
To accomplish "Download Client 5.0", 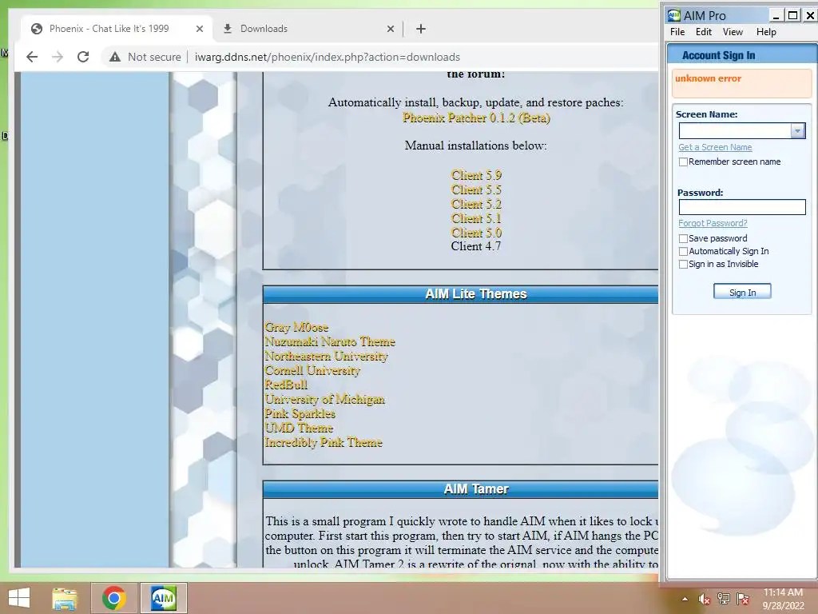I will pyautogui.click(x=476, y=233).
